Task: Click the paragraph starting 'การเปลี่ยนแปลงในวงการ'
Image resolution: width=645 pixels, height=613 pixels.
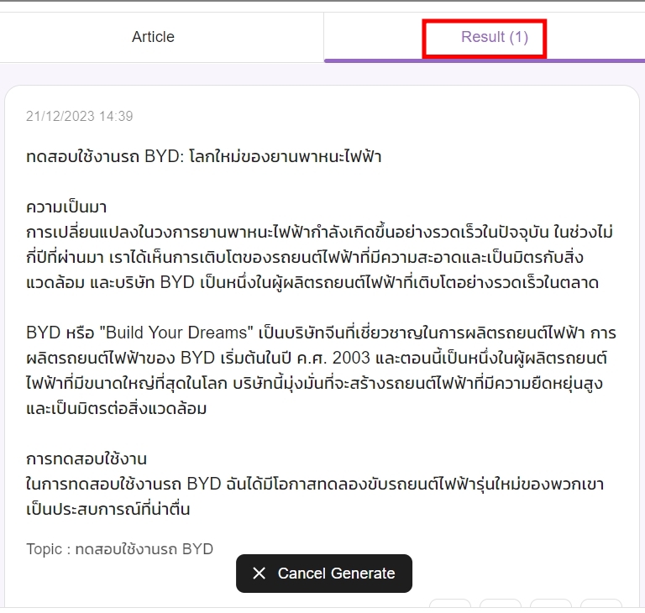Action: pyautogui.click(x=320, y=258)
